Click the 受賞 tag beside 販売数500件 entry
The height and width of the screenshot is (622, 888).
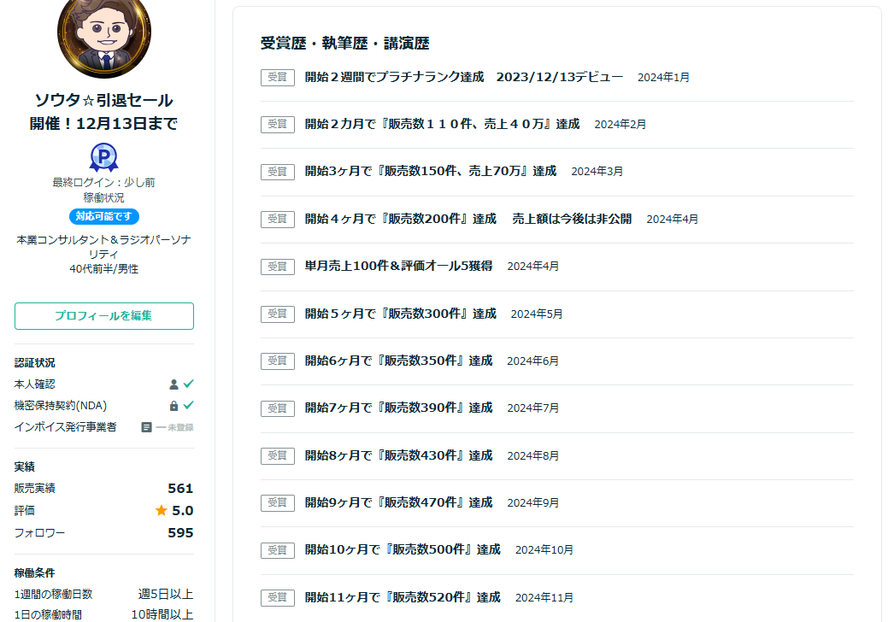point(277,550)
